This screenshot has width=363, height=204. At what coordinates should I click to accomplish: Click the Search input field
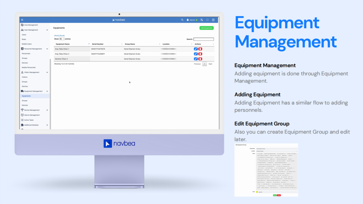[204, 39]
